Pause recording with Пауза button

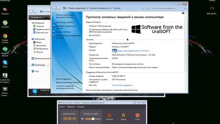(123, 117)
